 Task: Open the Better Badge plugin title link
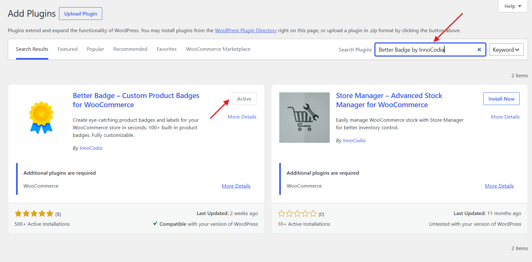(136, 100)
